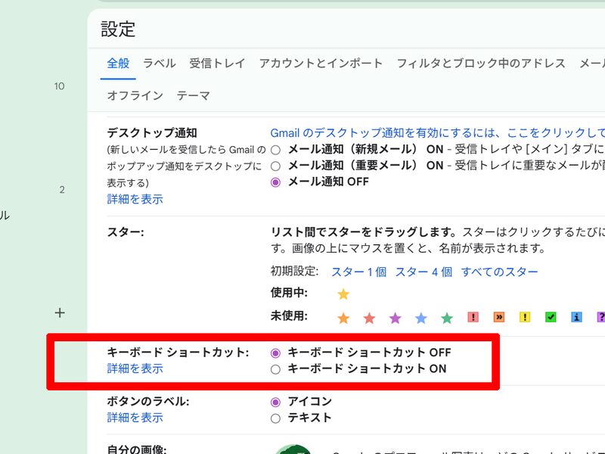Image resolution: width=605 pixels, height=454 pixels.
Task: Expand 詳細を表示 under keyboard shortcuts
Action: [x=135, y=368]
